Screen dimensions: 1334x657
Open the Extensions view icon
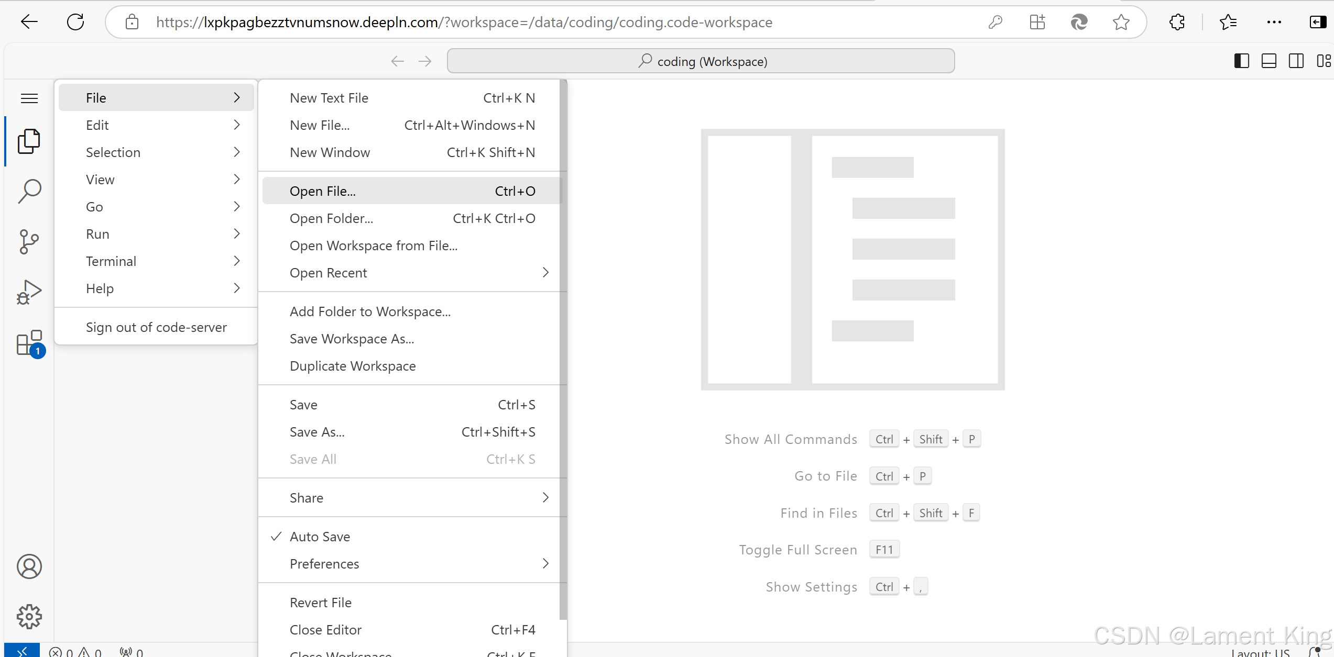click(29, 343)
